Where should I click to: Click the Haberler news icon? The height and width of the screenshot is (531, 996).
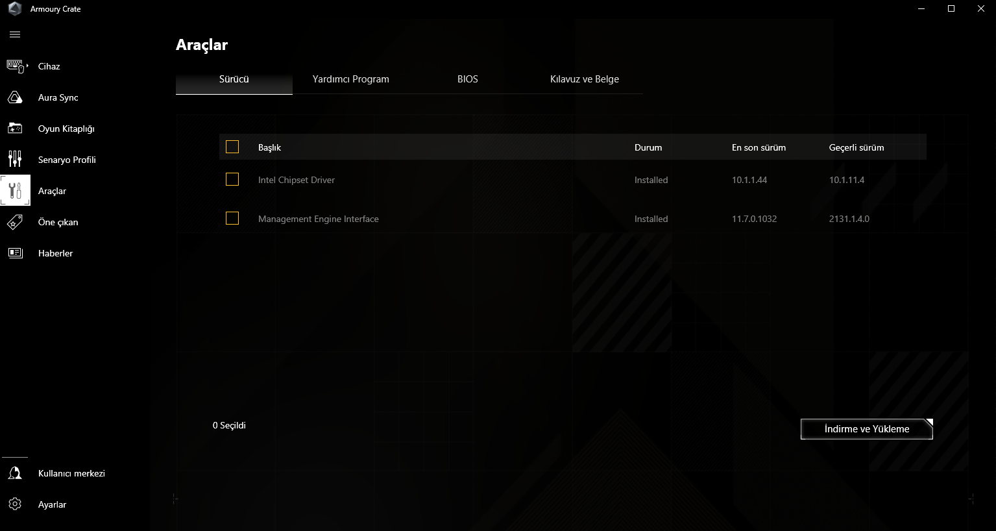pos(15,253)
